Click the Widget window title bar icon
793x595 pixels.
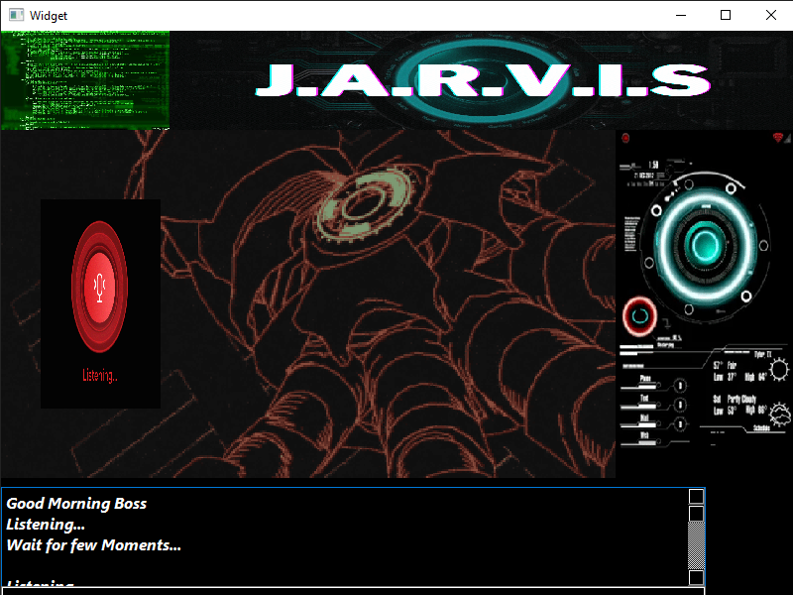[15, 15]
